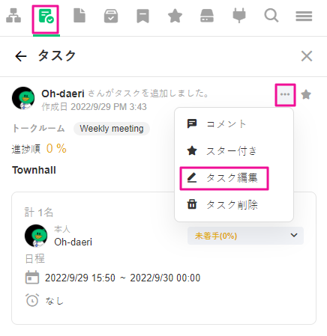Open the organization chart icon
The image size is (327, 336).
coord(13,16)
